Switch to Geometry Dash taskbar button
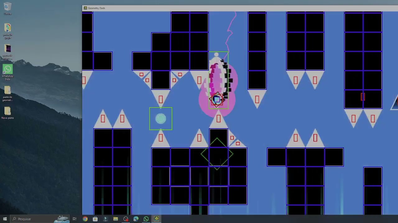Screen dimensions: 398x223 156,219
